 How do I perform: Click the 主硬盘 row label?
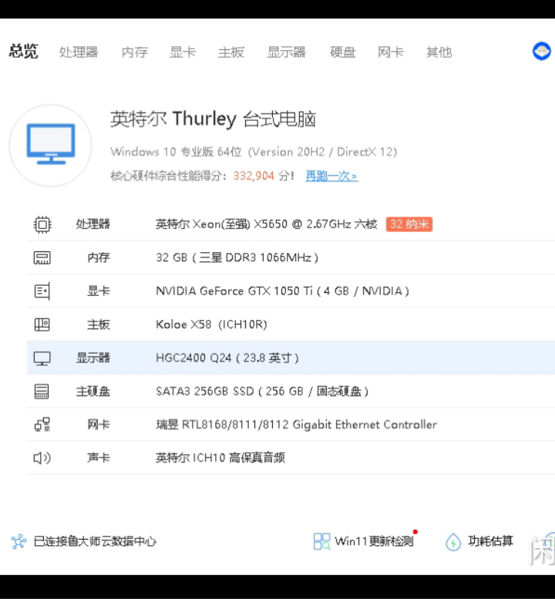coord(93,391)
